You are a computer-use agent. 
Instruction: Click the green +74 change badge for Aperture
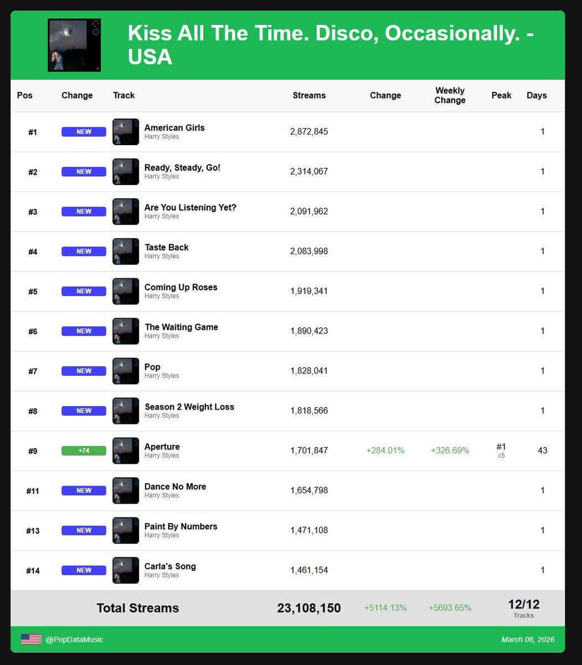(83, 451)
